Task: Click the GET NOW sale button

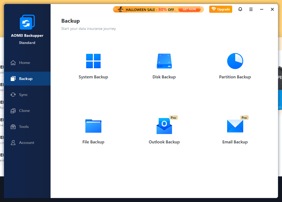Action: 189,9
